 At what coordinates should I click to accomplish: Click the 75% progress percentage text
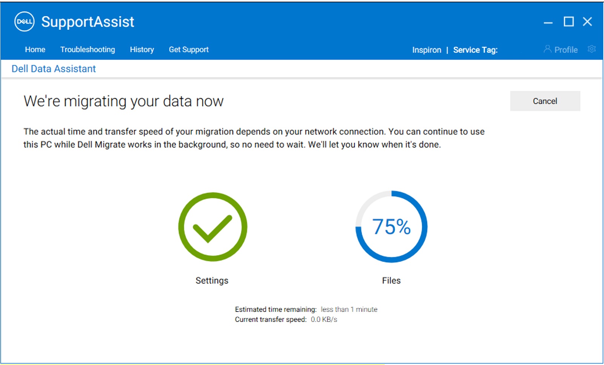click(391, 227)
